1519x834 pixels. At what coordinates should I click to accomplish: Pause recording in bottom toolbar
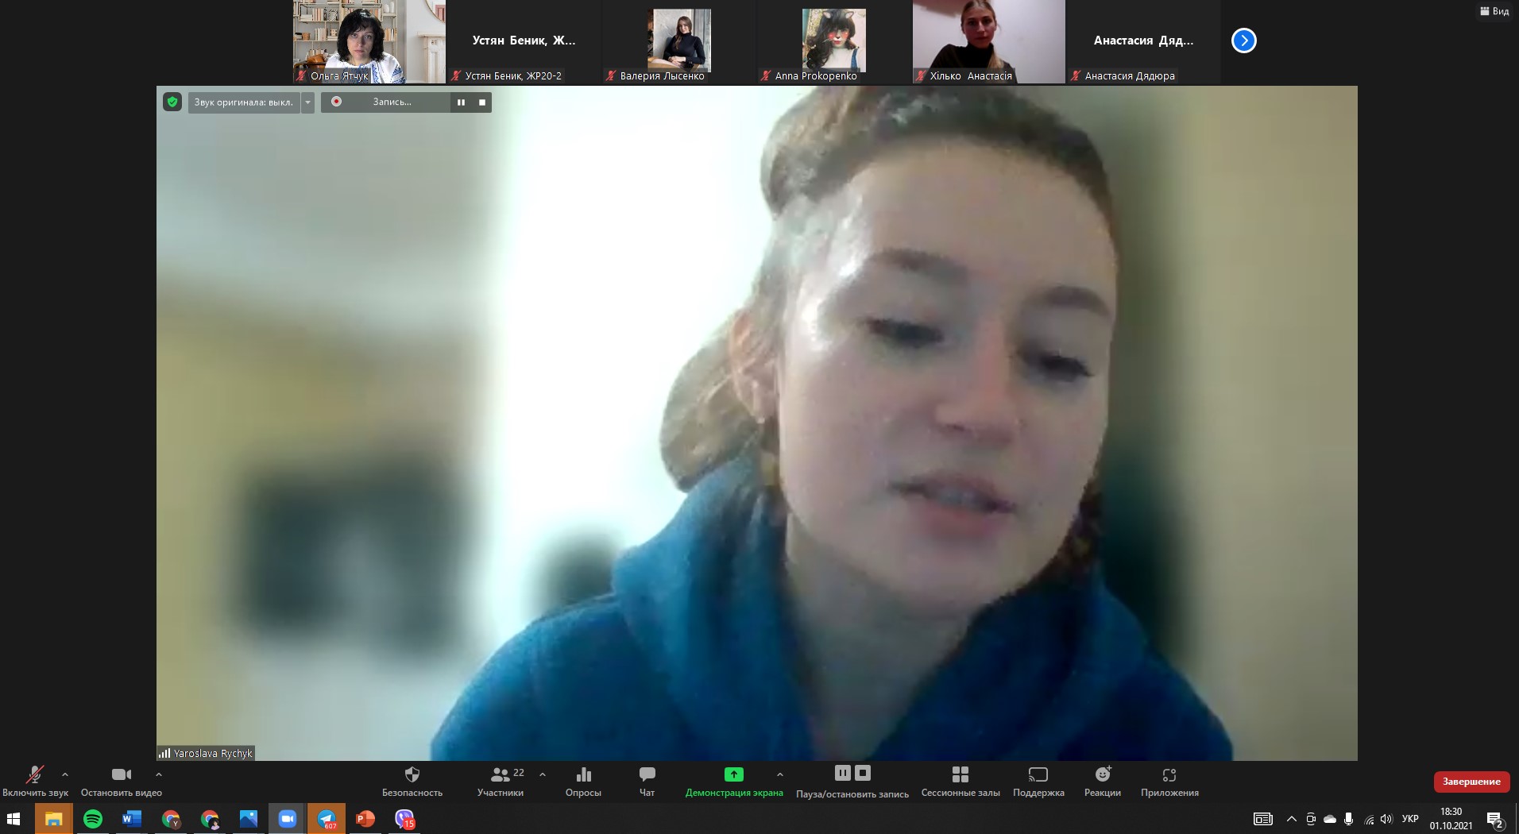pyautogui.click(x=843, y=773)
